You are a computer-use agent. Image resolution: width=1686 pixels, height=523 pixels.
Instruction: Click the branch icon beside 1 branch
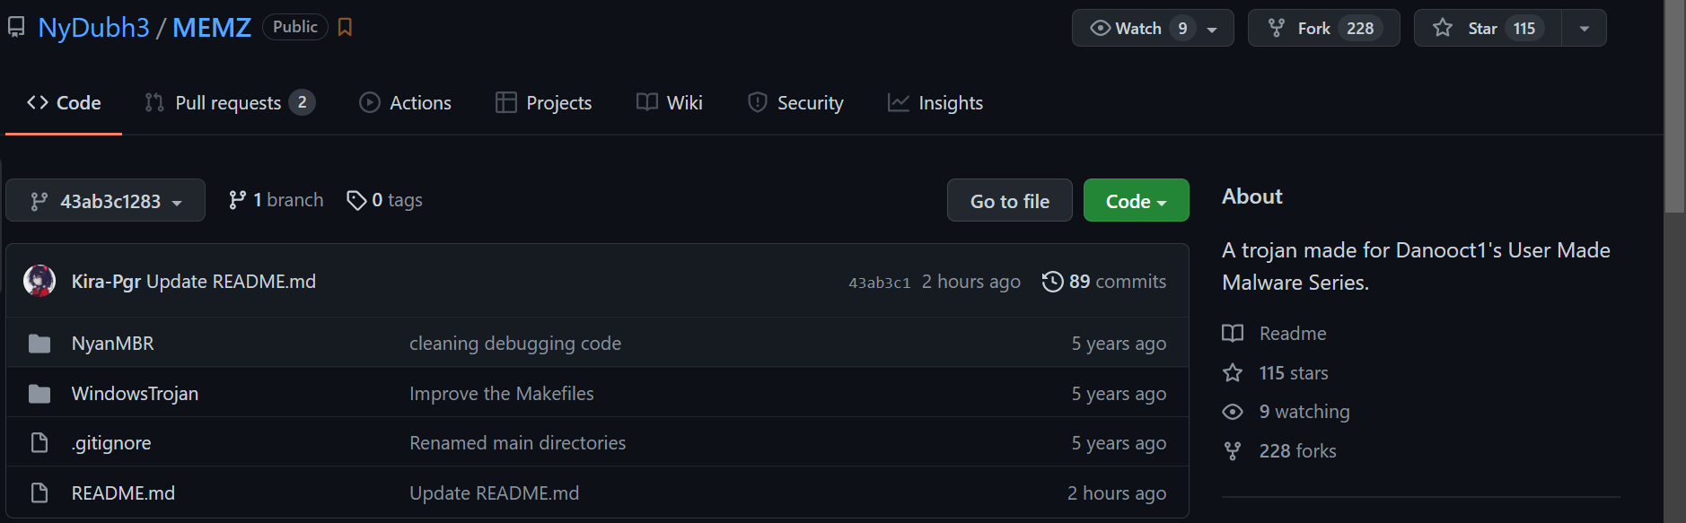[237, 200]
